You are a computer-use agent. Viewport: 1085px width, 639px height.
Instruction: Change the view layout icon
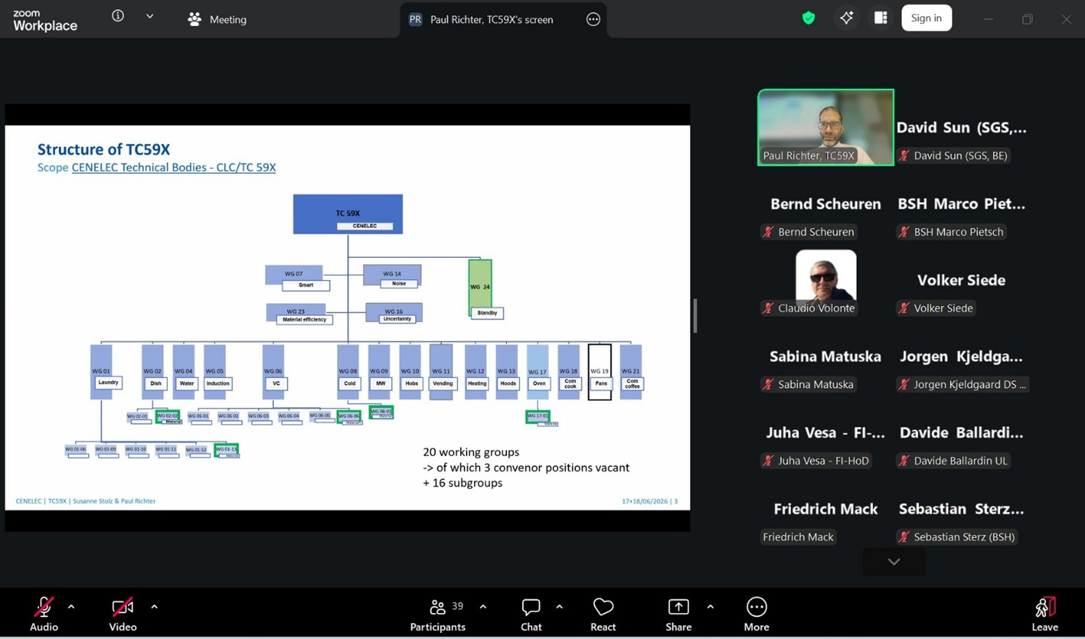click(881, 18)
